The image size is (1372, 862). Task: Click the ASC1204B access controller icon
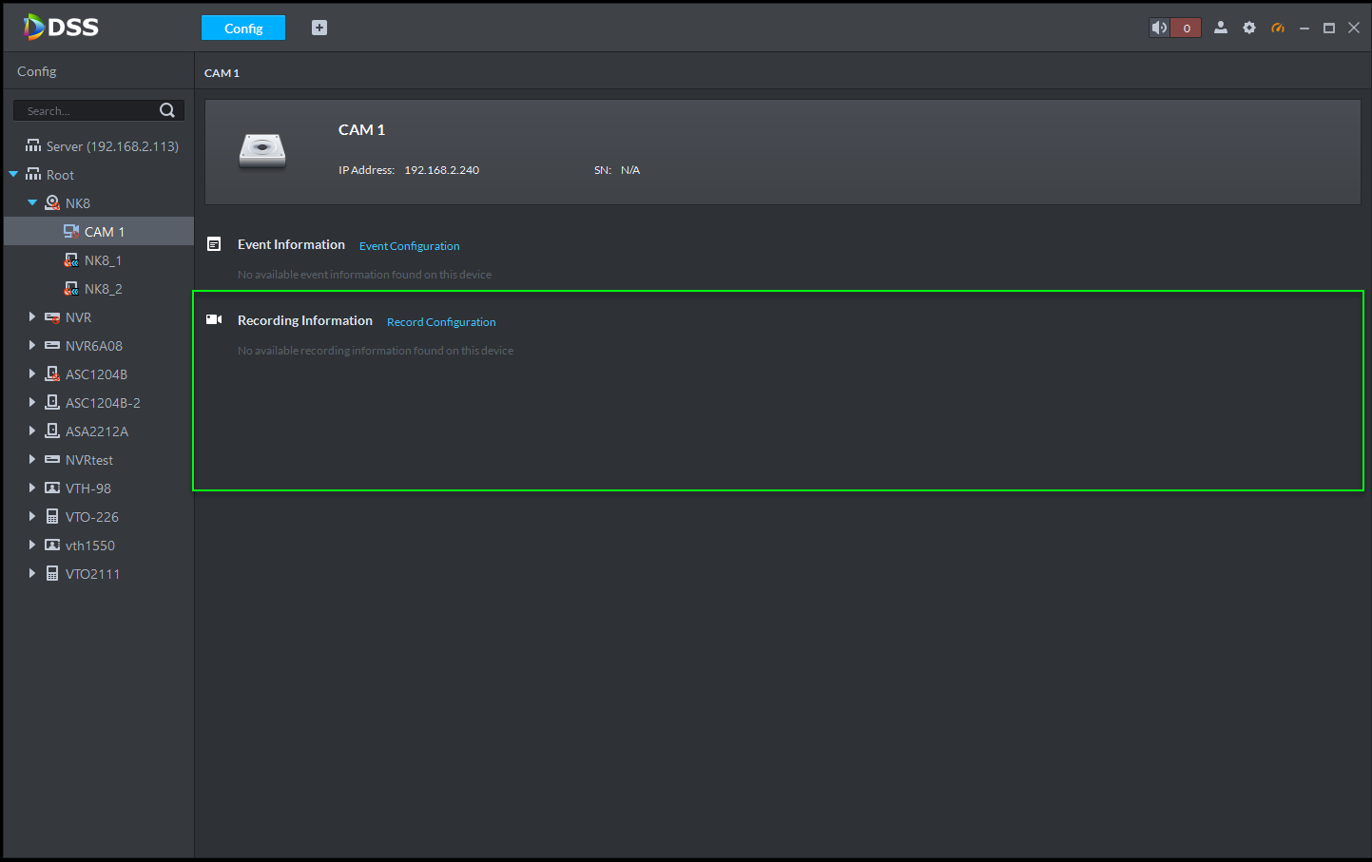[x=52, y=374]
